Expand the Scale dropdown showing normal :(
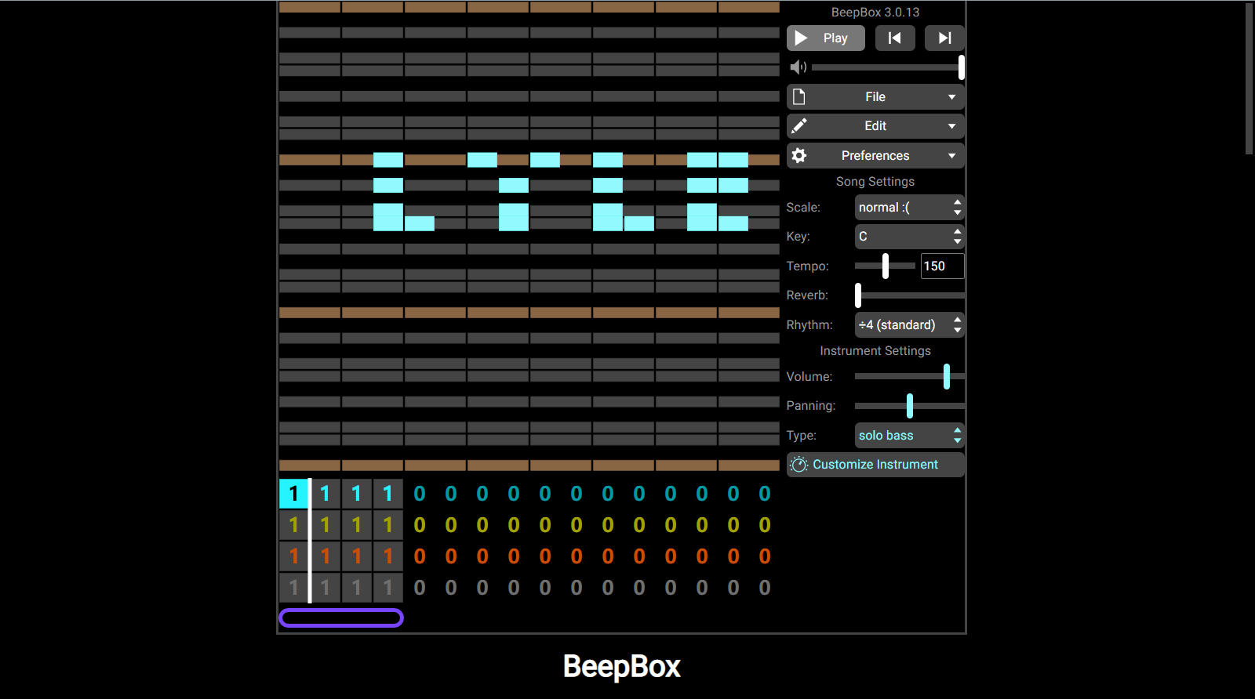The height and width of the screenshot is (699, 1255). (909, 208)
